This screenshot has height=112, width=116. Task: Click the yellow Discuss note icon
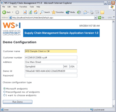tap(102, 12)
